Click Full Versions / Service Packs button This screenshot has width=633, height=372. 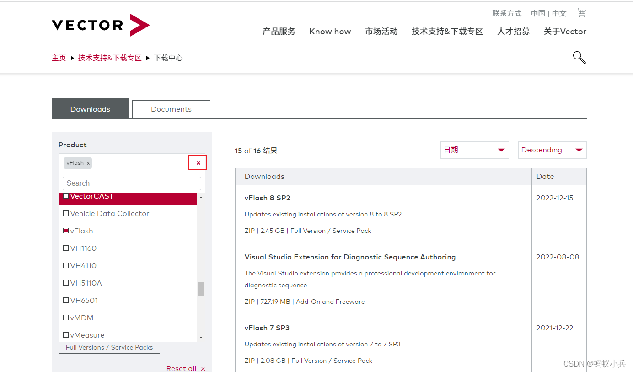click(x=109, y=347)
